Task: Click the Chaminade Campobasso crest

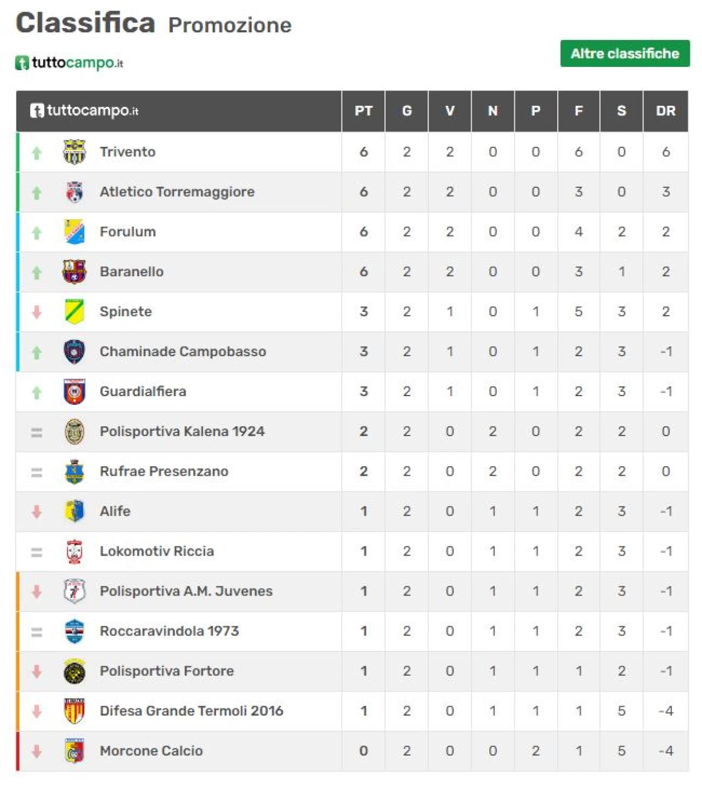Action: (x=74, y=352)
